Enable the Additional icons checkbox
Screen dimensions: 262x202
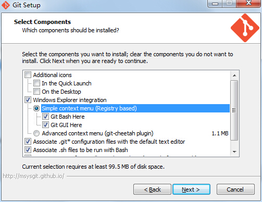point(28,75)
